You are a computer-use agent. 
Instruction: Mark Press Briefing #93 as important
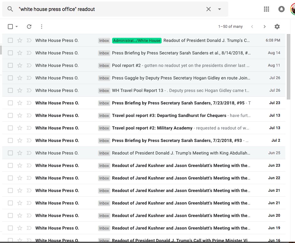[29, 140]
